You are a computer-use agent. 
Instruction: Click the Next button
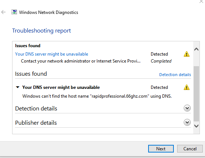(x=161, y=148)
